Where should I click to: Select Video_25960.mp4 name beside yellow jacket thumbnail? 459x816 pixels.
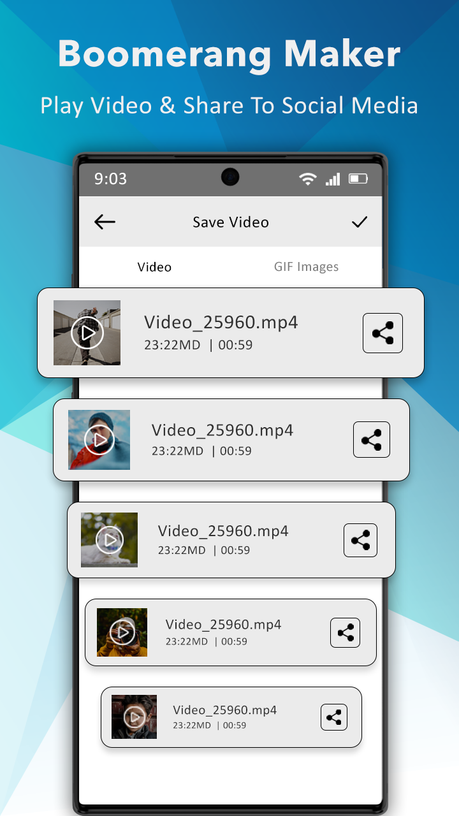point(223,625)
